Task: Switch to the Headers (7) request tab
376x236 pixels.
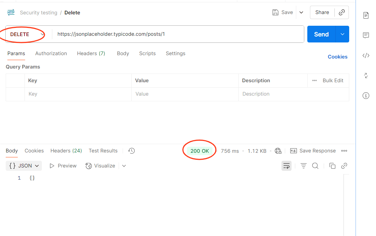Action: [x=91, y=53]
